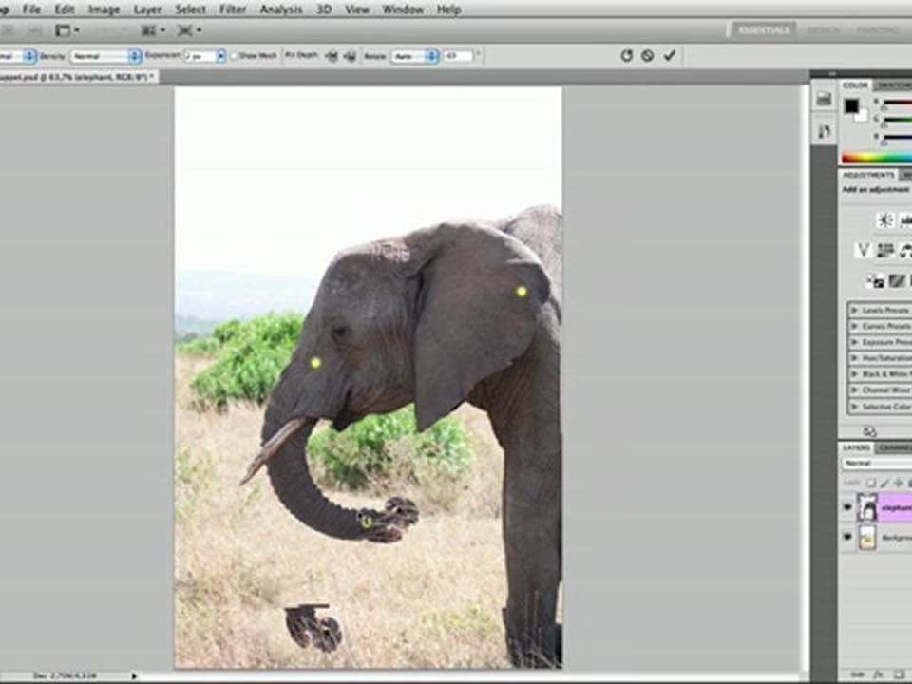
Task: Click the set pin forward icon
Action: 332,56
